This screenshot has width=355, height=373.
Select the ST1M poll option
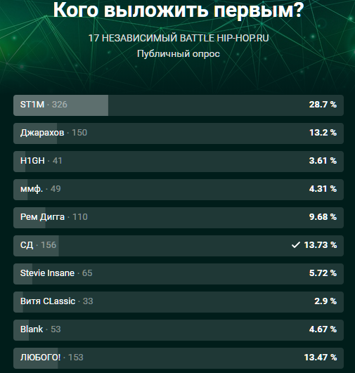[x=179, y=105]
